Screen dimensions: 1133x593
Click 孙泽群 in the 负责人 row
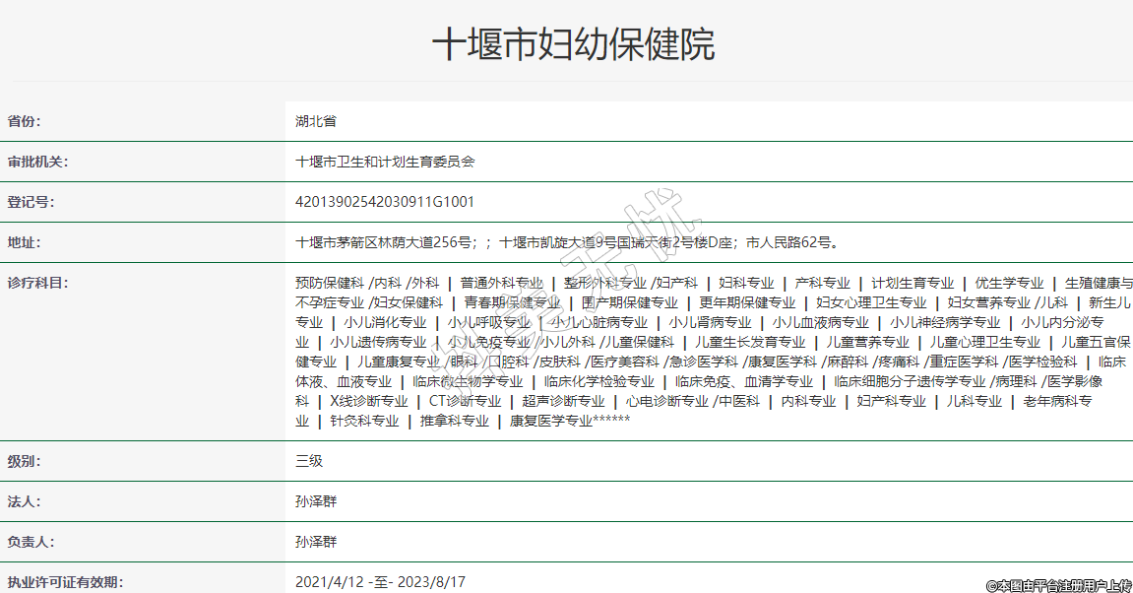[316, 542]
